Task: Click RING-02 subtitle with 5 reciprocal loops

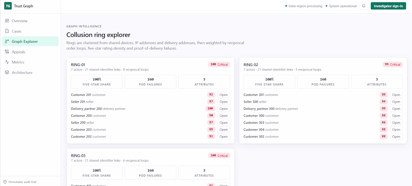Action: [x=282, y=70]
